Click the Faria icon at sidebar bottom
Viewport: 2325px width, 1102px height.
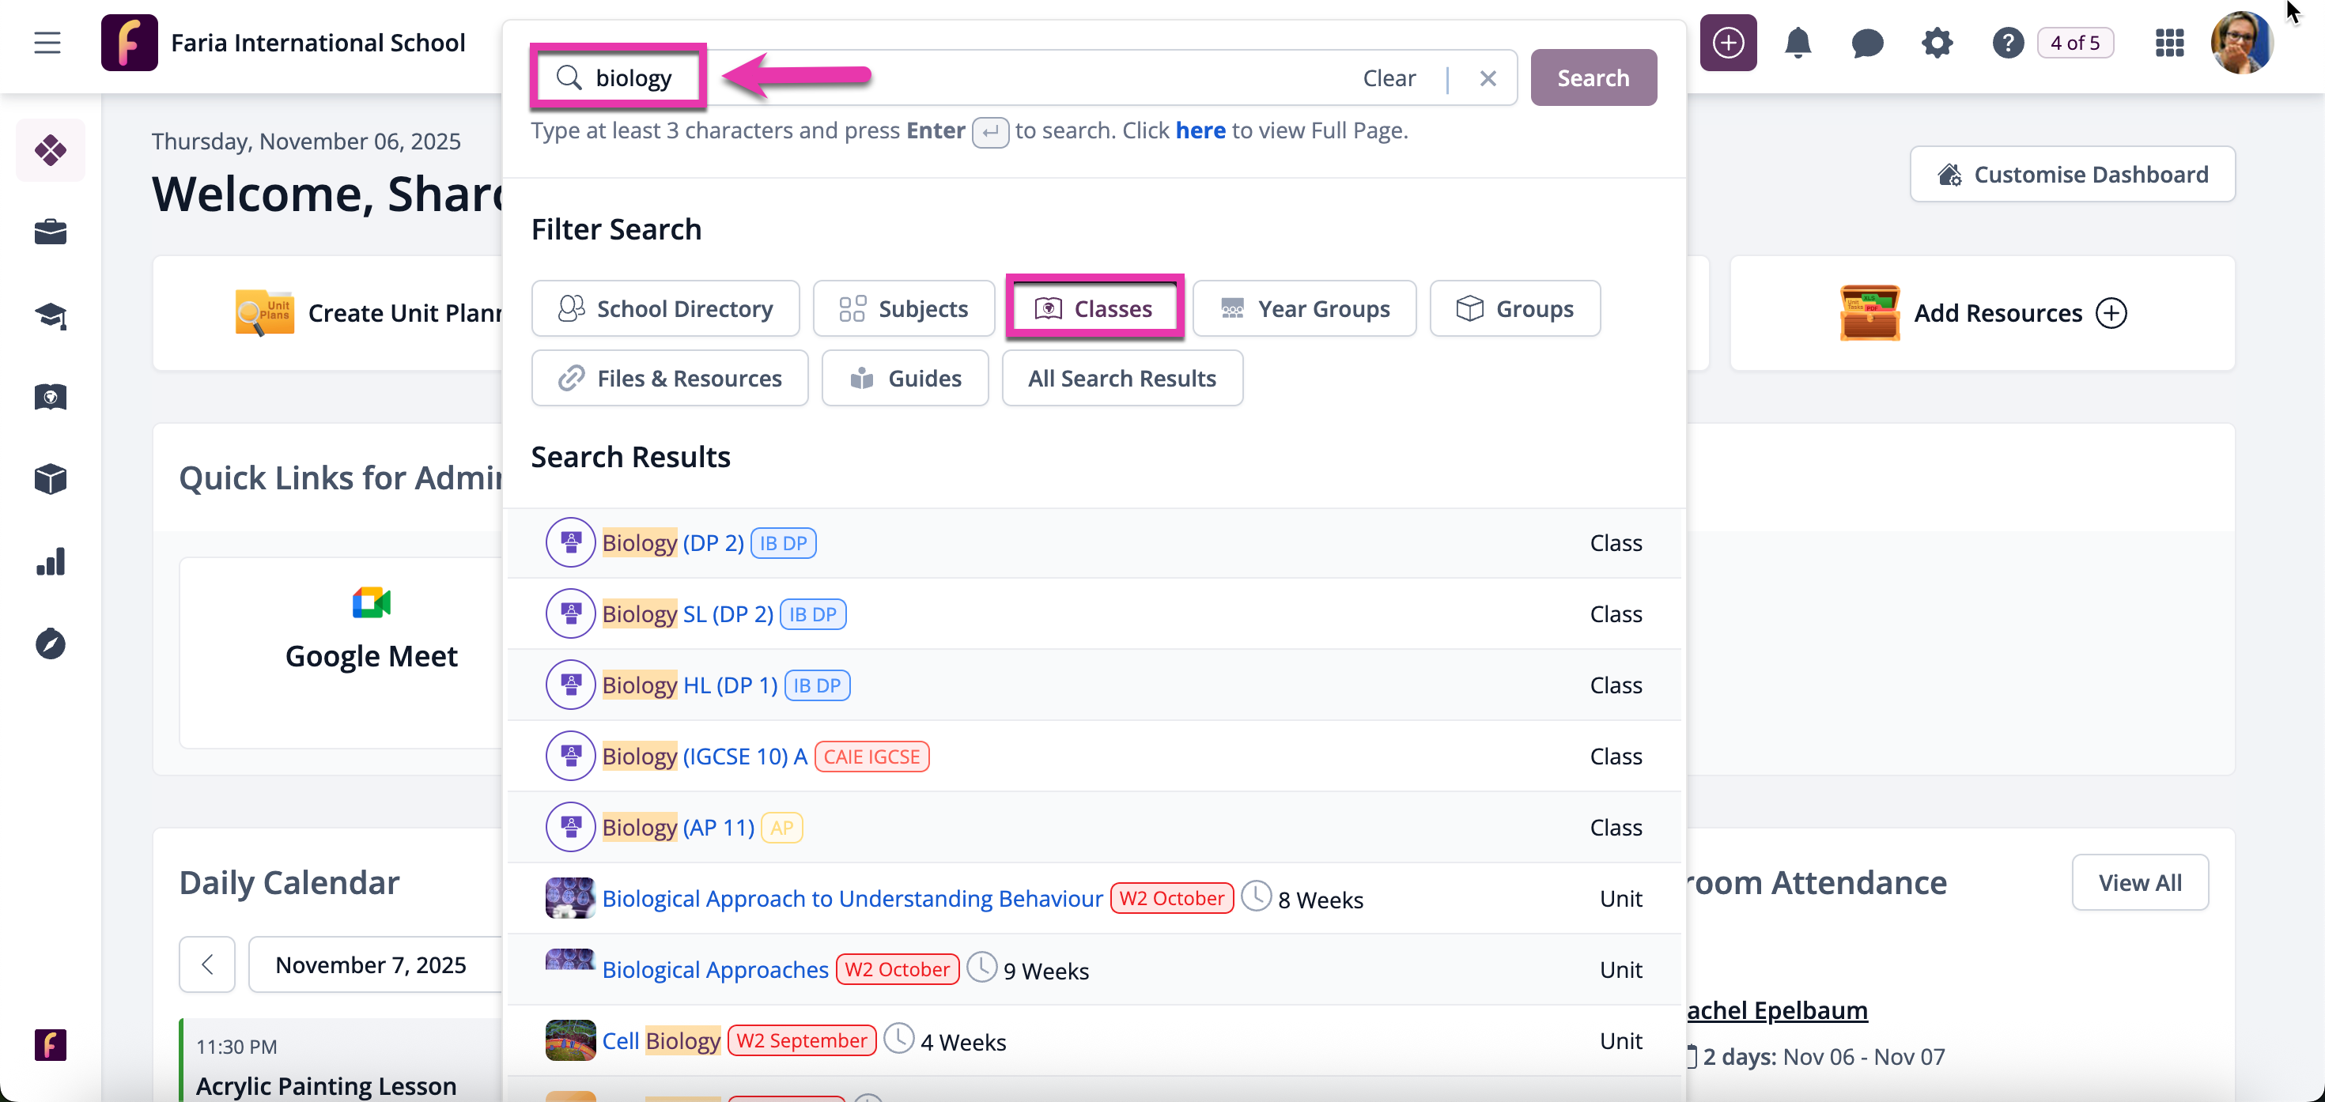pyautogui.click(x=51, y=1044)
